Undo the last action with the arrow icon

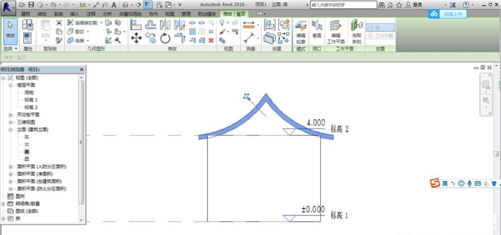tap(54, 5)
